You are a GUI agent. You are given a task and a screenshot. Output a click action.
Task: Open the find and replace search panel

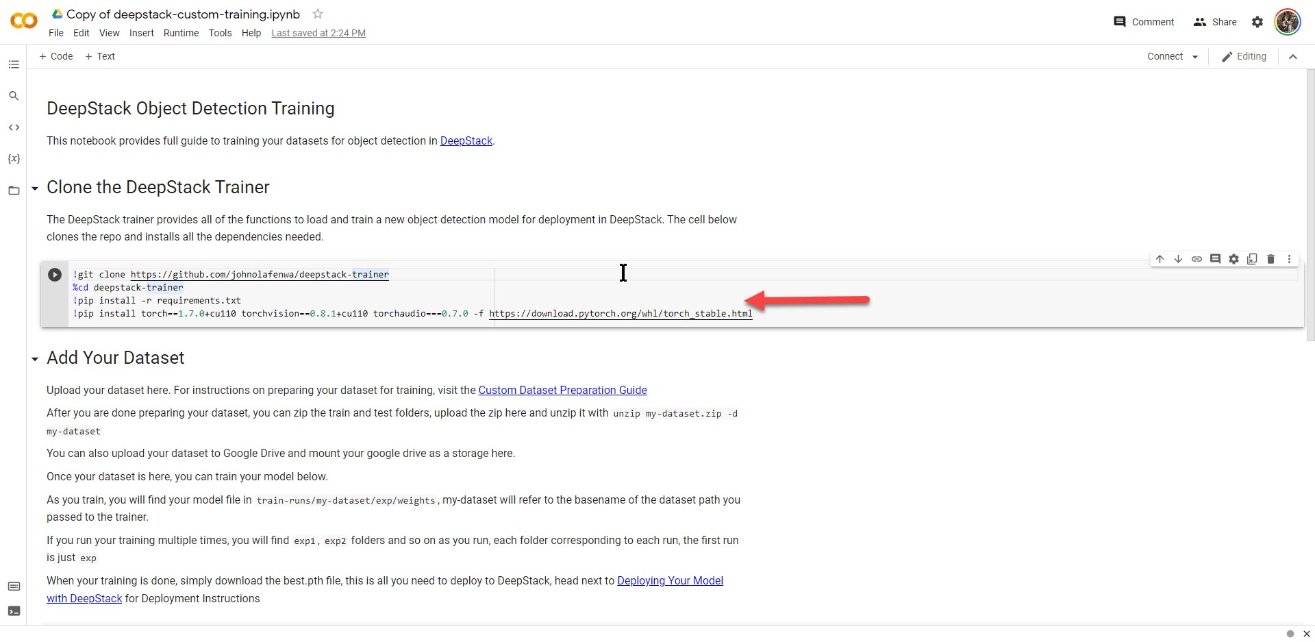14,96
